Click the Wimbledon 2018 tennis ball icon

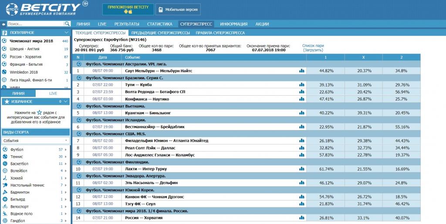point(5,72)
